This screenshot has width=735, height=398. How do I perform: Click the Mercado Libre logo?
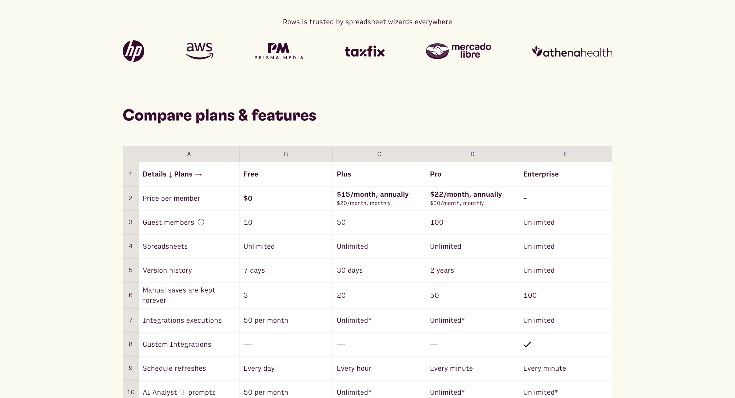click(x=458, y=51)
